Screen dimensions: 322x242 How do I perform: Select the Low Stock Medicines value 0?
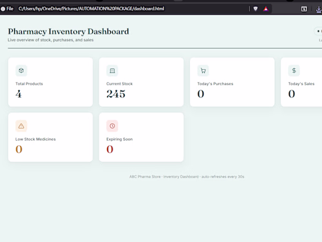(19, 149)
